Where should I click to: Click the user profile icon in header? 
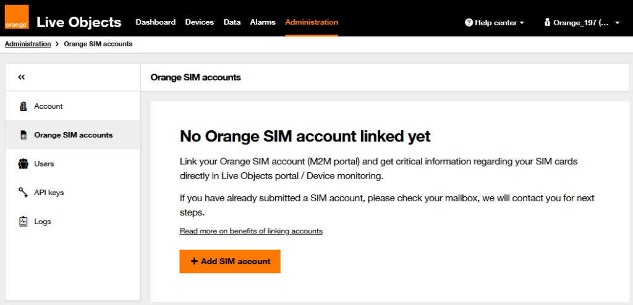click(547, 23)
